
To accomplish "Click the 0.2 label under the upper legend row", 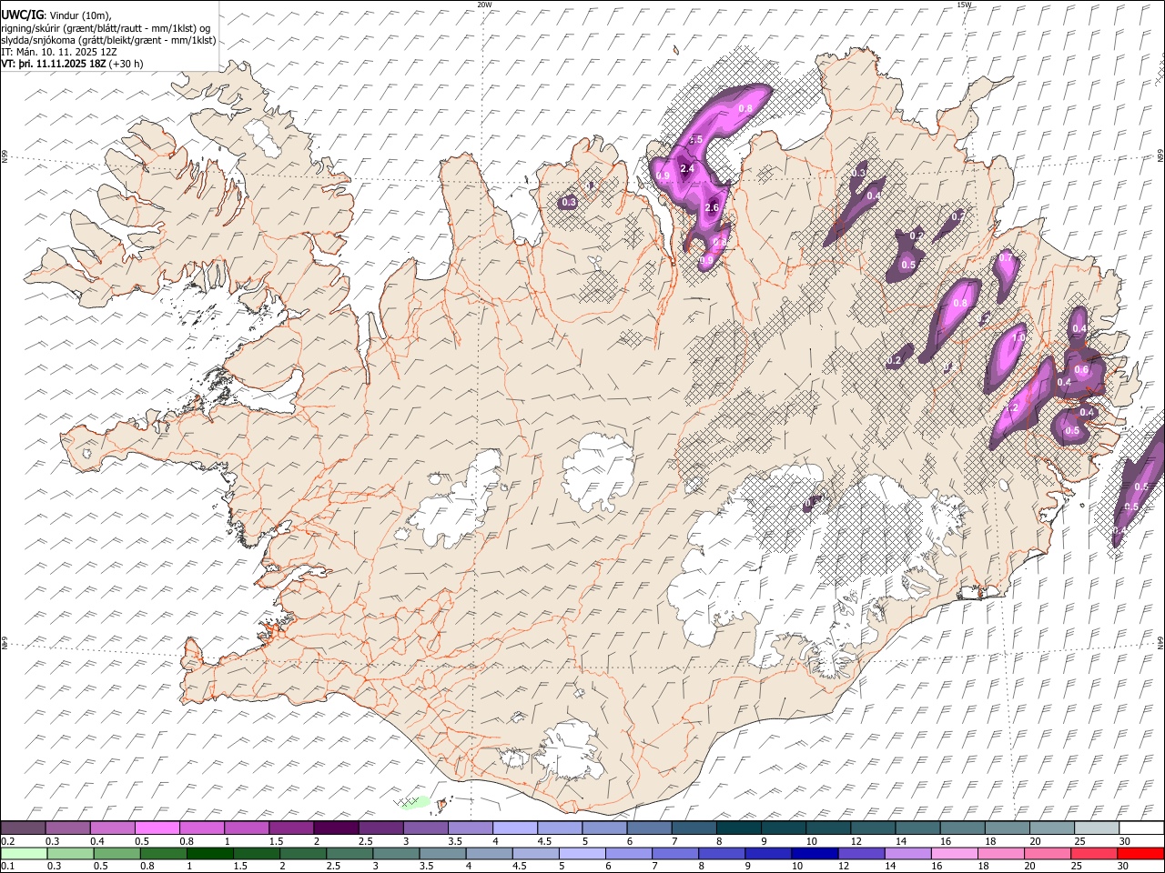I will (7, 841).
